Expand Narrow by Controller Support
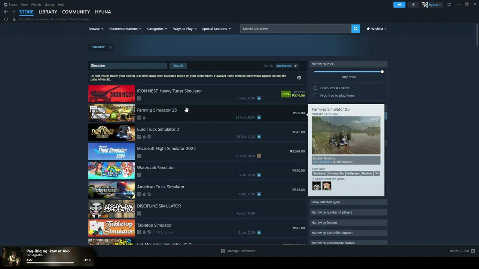 (x=349, y=233)
